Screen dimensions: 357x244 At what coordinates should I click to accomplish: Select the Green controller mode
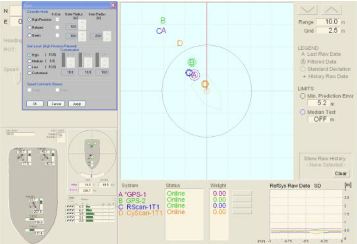pos(29,35)
